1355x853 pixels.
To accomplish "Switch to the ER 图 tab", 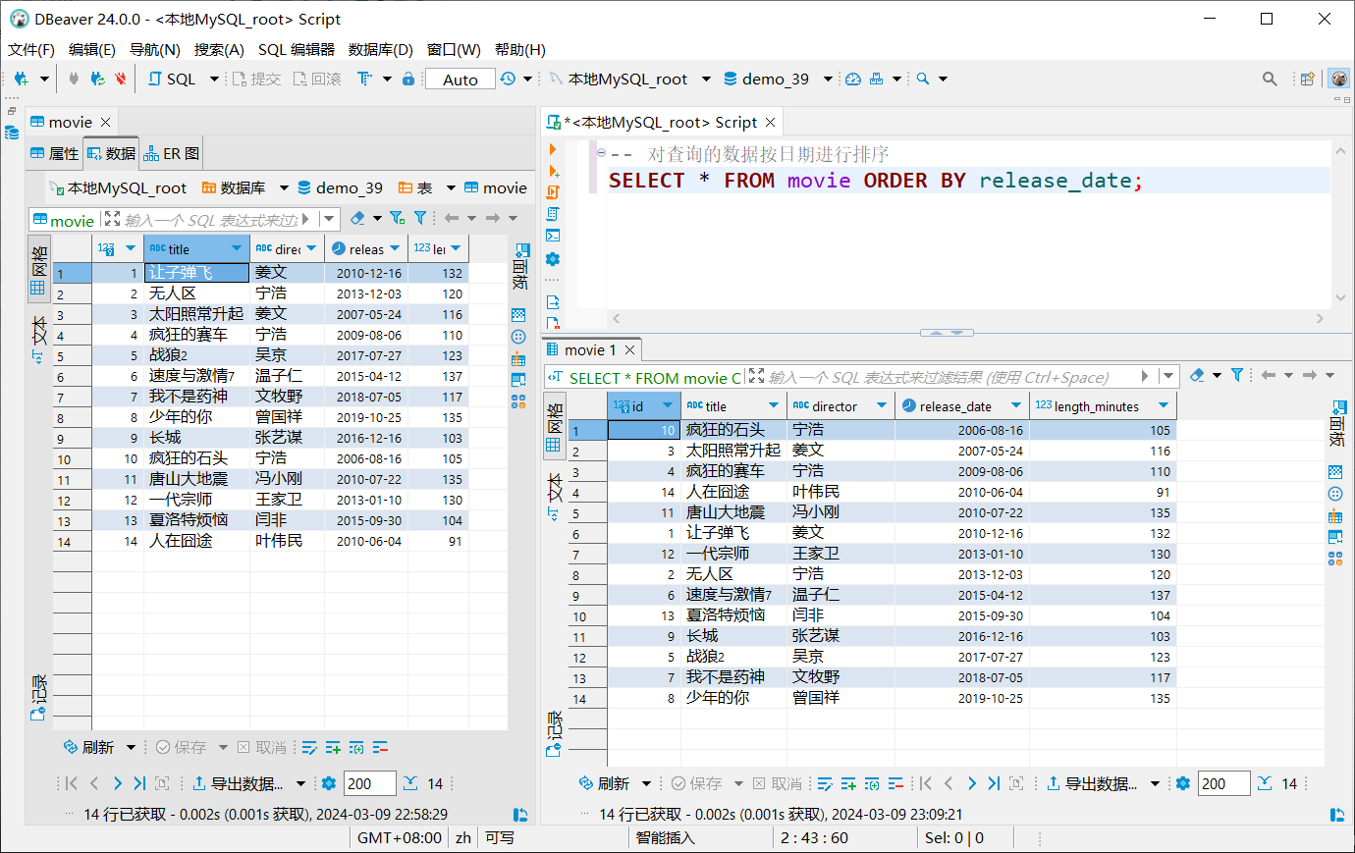I will click(172, 153).
